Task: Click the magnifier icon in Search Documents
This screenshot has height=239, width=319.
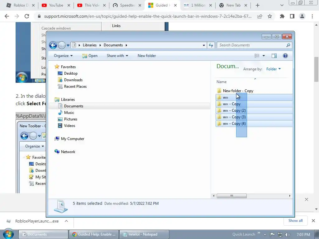Action: coord(288,45)
